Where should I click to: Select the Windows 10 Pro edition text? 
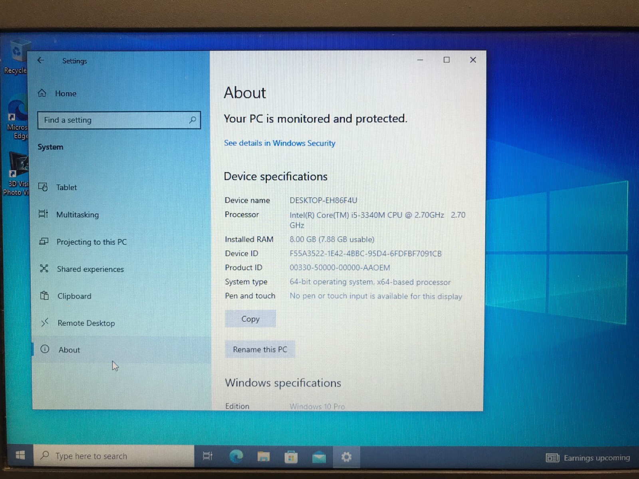click(317, 406)
